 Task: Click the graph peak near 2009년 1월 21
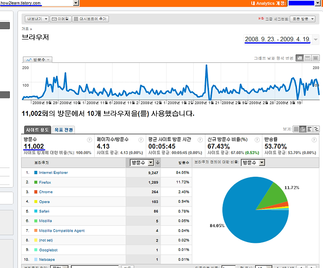(x=206, y=66)
